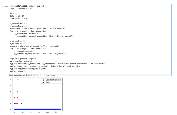The height and width of the screenshot is (115, 177).
Task: Click the 'threshold = 0.9' code line
Action: point(18,18)
